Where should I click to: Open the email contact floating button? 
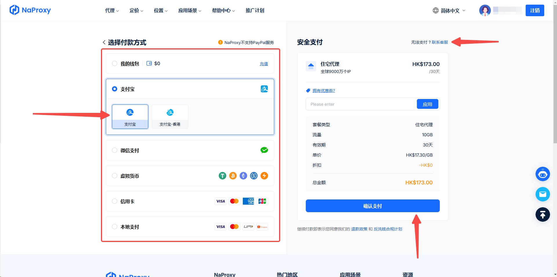[x=542, y=194]
